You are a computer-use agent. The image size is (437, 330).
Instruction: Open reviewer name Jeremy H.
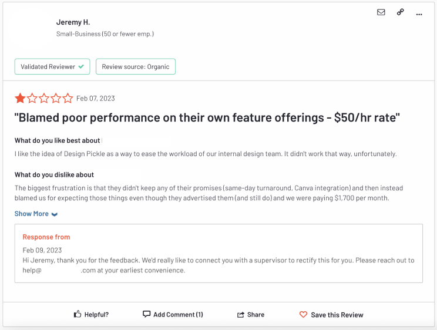73,22
